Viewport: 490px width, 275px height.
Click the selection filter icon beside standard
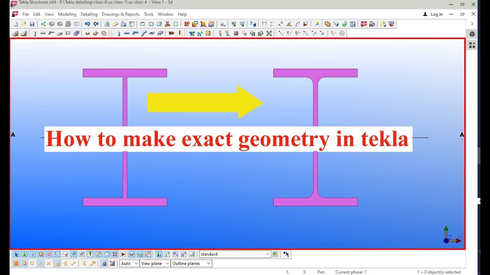tap(275, 254)
